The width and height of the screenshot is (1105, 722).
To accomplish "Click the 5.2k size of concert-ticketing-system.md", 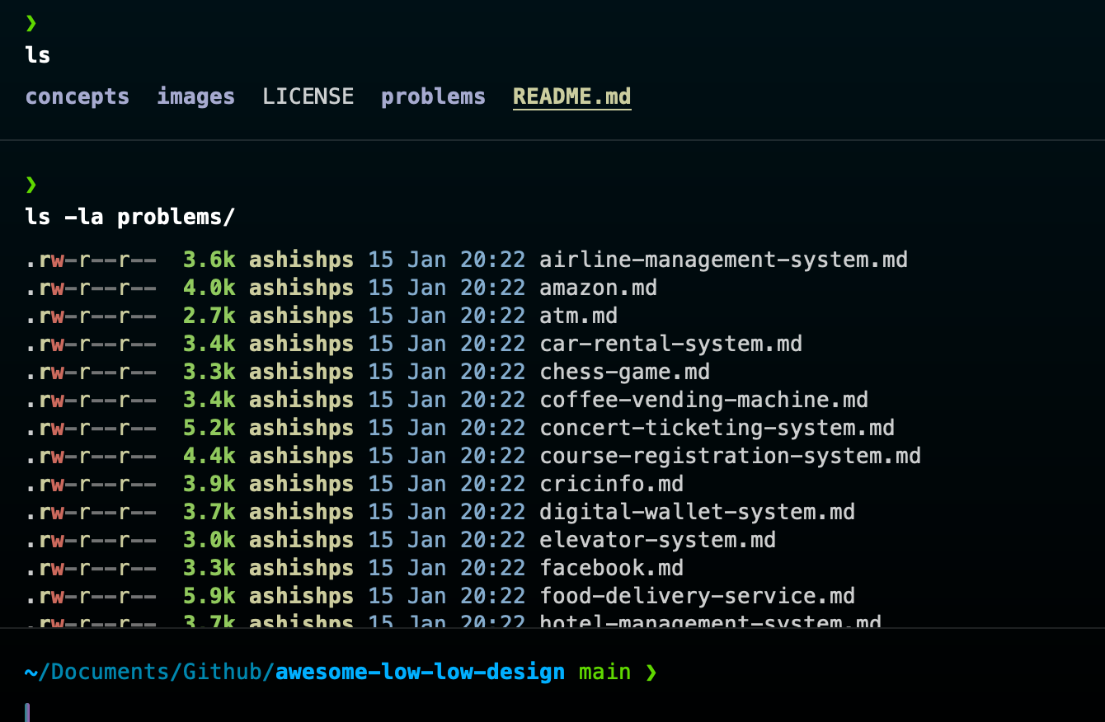I will [x=209, y=428].
